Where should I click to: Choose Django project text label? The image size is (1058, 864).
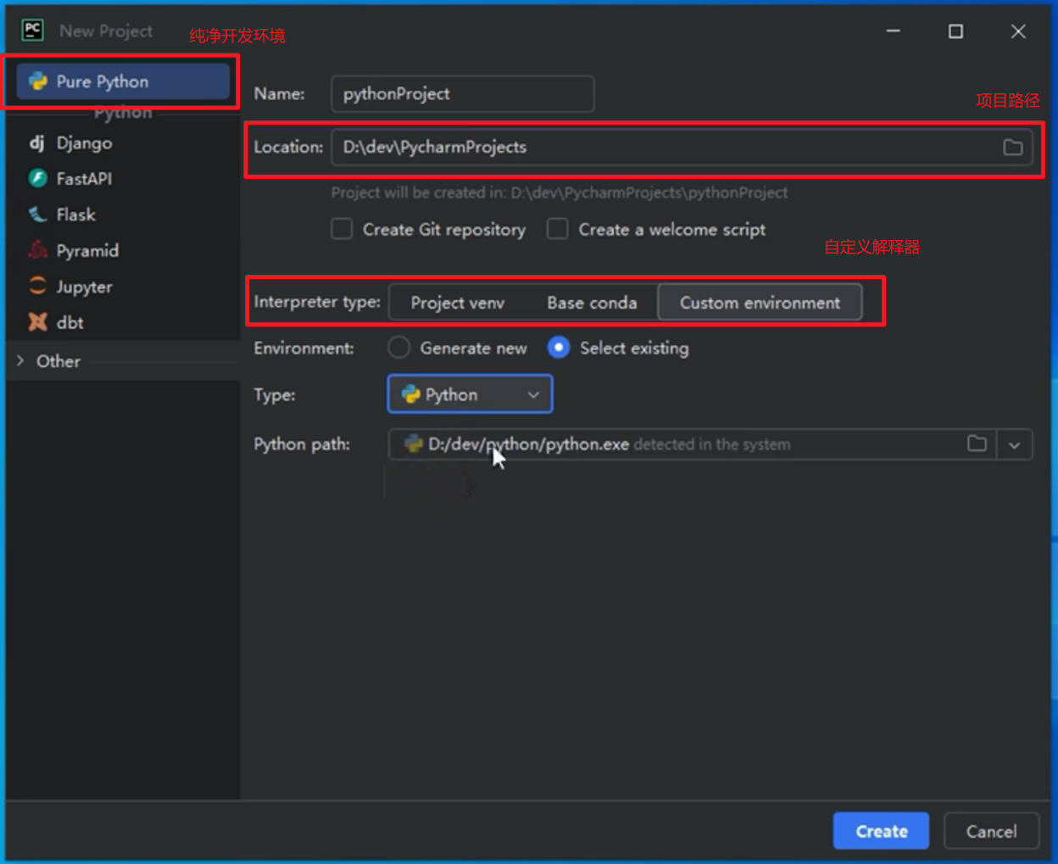(84, 142)
